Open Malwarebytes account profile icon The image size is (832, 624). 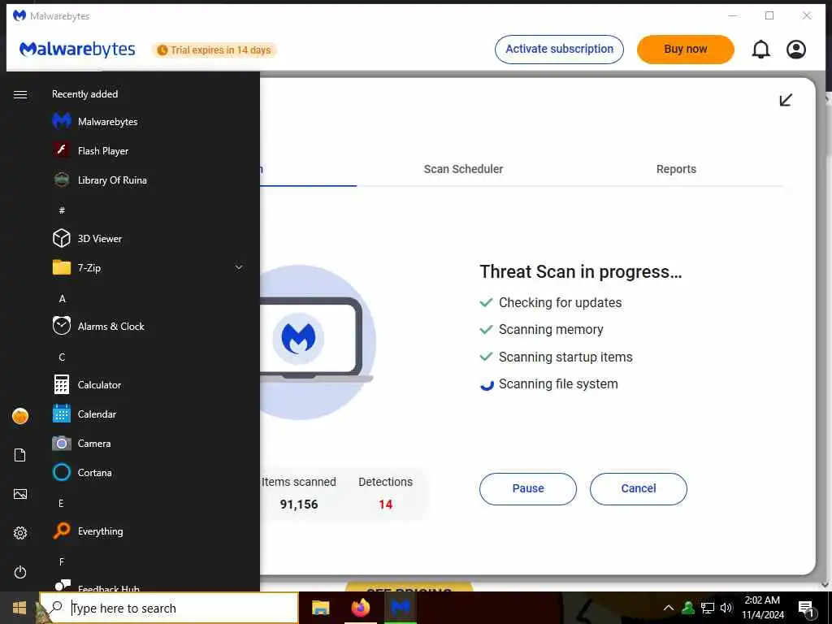pyautogui.click(x=796, y=50)
